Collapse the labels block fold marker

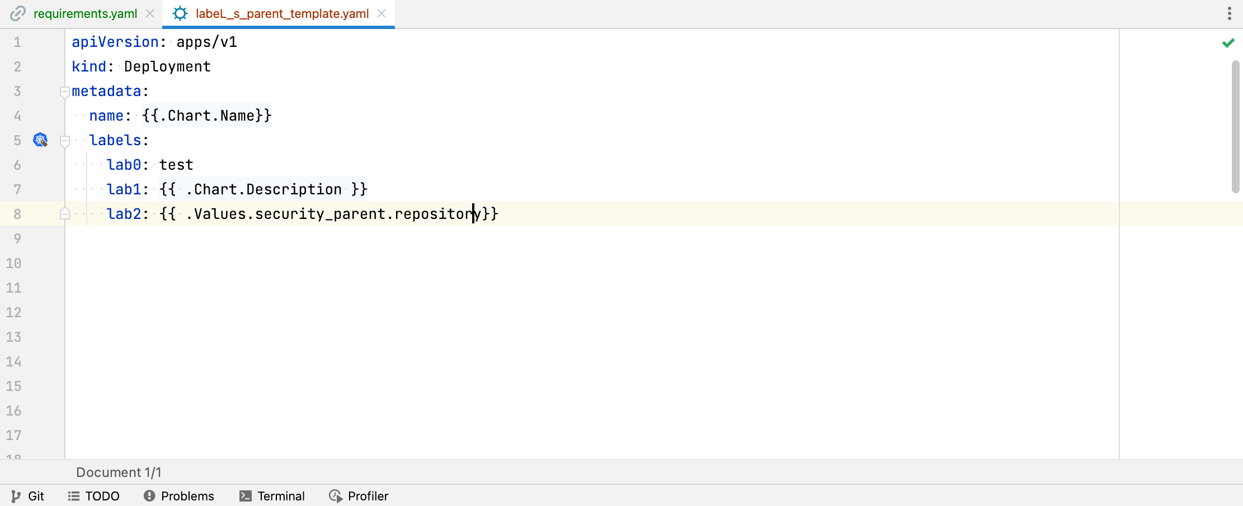click(x=65, y=141)
